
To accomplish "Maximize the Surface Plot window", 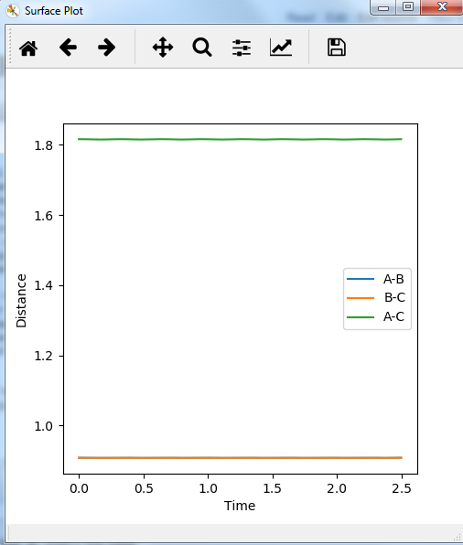I will [x=408, y=7].
